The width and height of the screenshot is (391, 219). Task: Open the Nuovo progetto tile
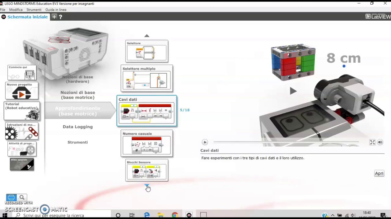pyautogui.click(x=22, y=91)
